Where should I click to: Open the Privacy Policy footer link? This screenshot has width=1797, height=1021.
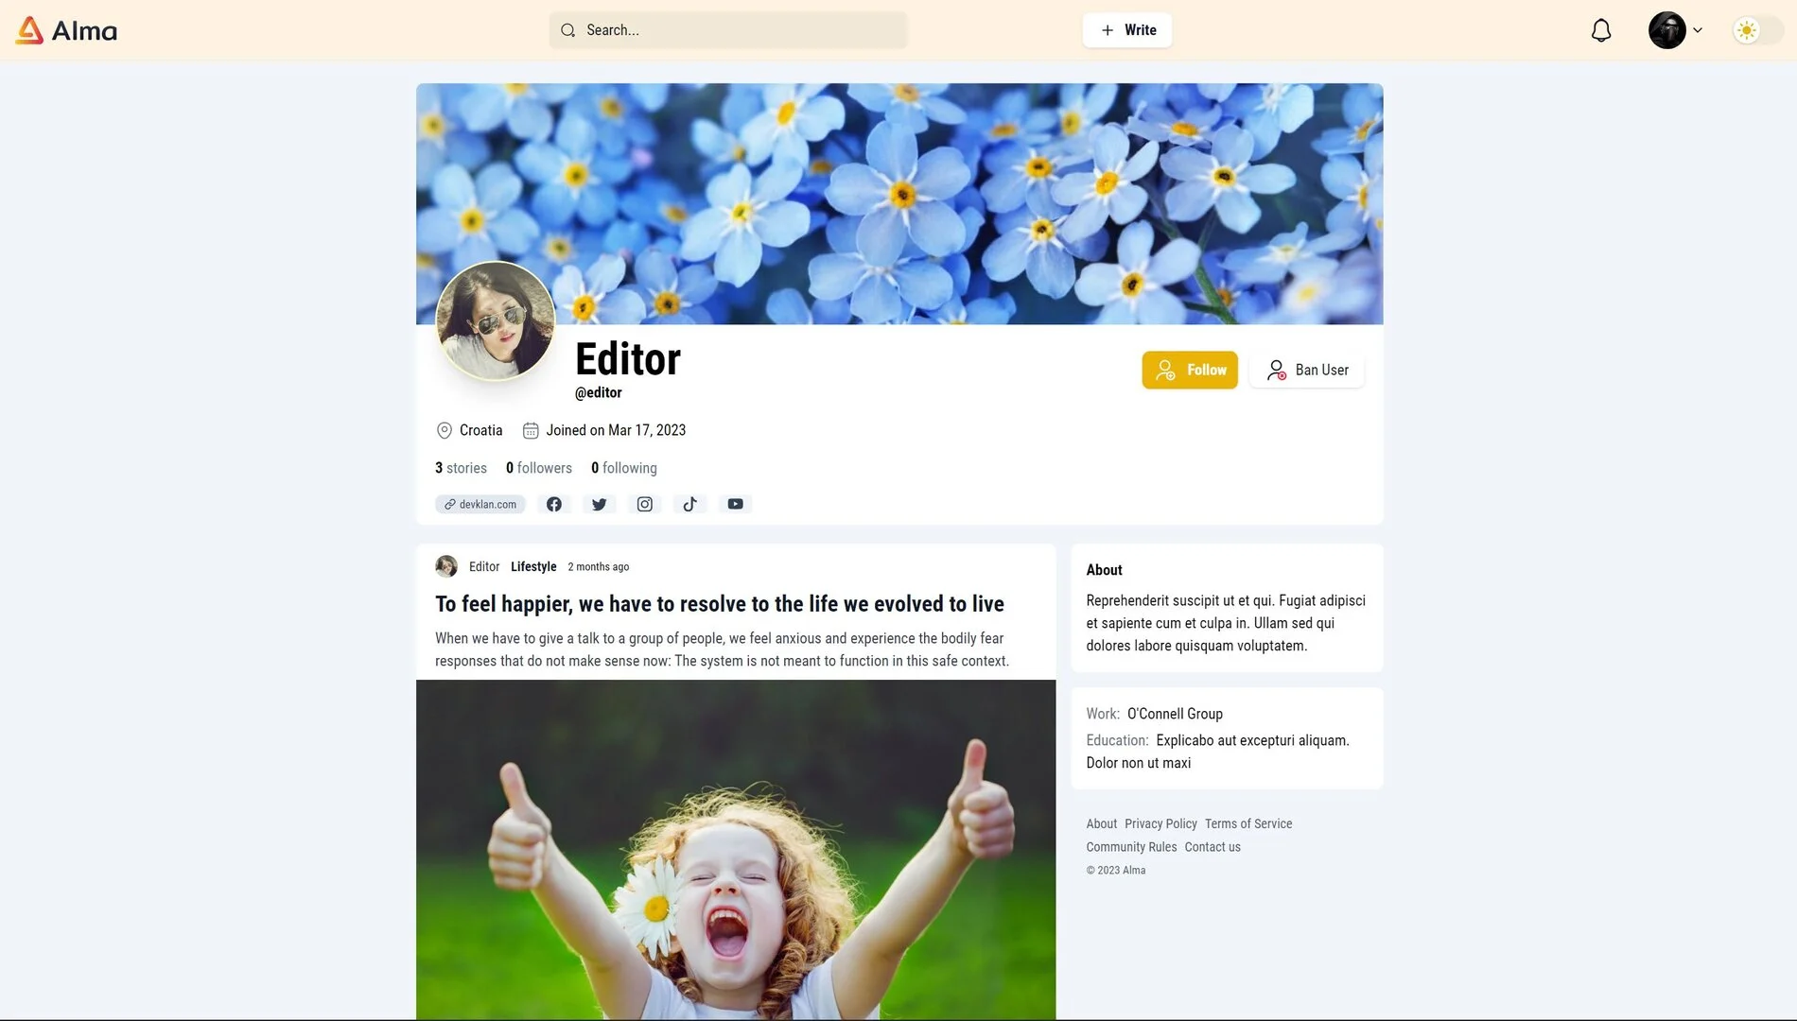[1160, 823]
